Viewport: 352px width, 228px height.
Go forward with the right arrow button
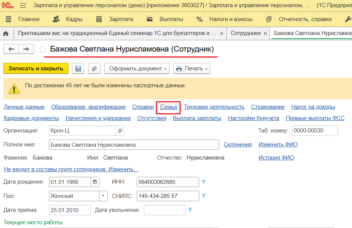26,49
